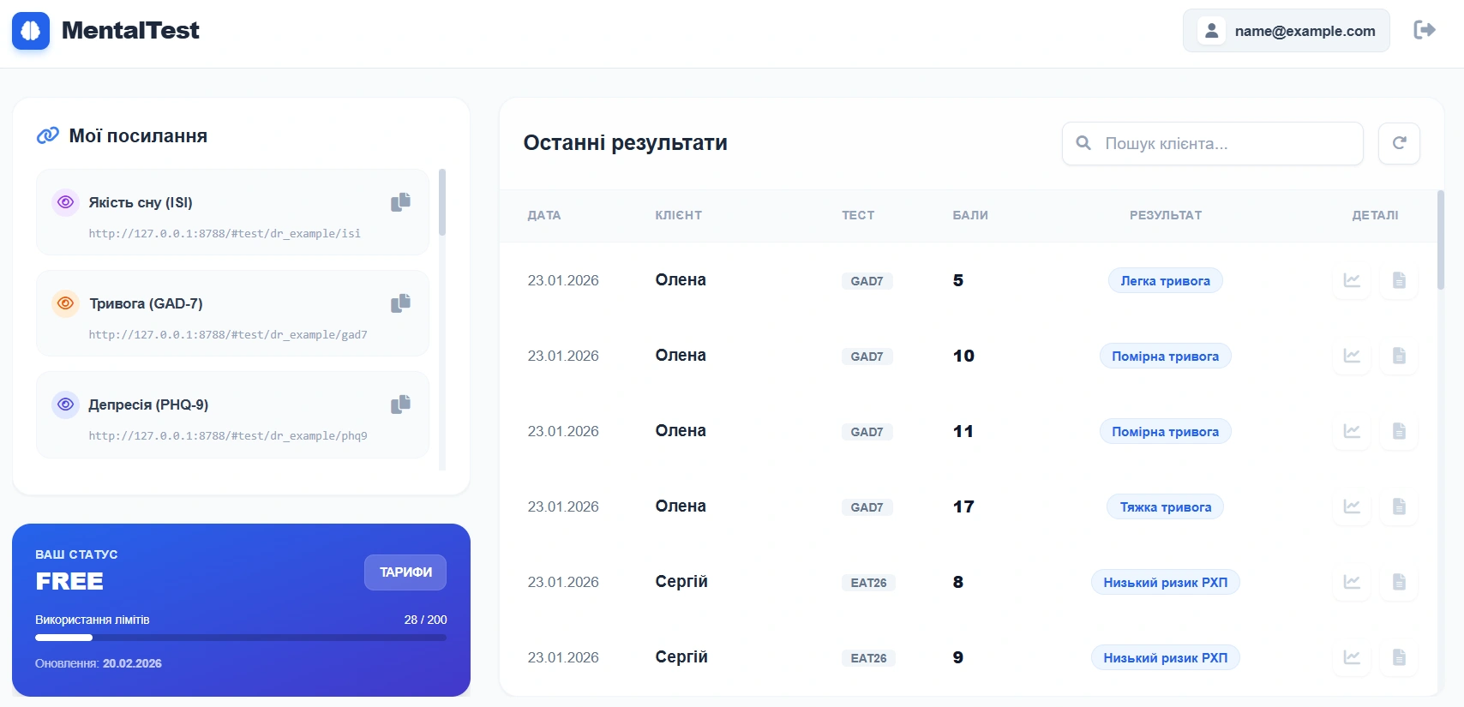
Task: Open the ТАРИФИ plans button
Action: click(x=405, y=572)
